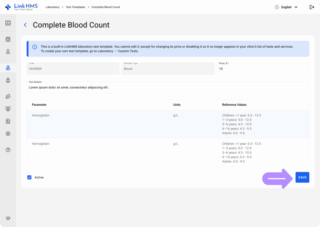Click the LinkHMS logo
This screenshot has height=227, width=320.
22,7
